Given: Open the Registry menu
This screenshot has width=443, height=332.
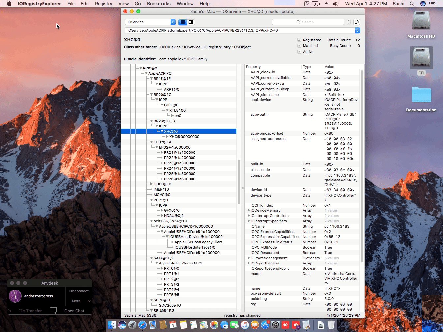Looking at the screenshot, I should [103, 4].
